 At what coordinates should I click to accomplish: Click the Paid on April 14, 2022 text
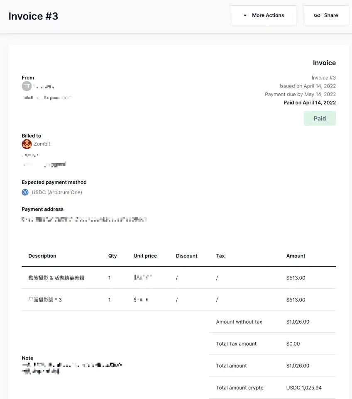(310, 102)
